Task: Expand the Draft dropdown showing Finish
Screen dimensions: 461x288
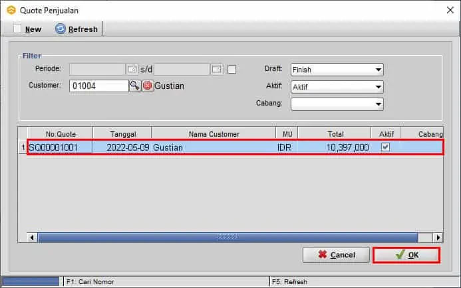Action: (378, 70)
